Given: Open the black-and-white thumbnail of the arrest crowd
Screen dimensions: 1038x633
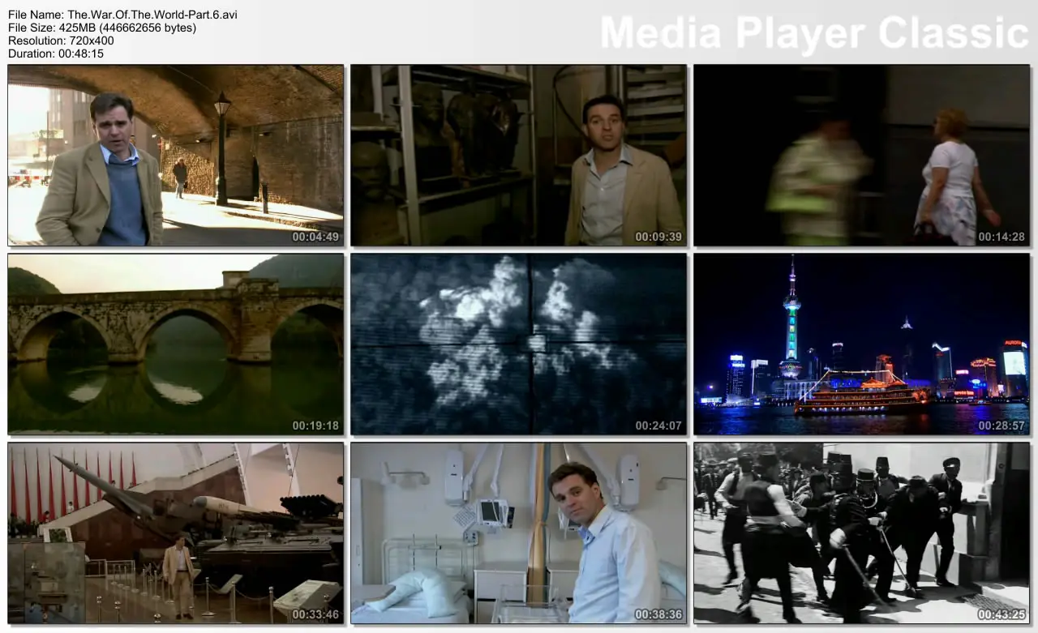Looking at the screenshot, I should click(x=862, y=533).
